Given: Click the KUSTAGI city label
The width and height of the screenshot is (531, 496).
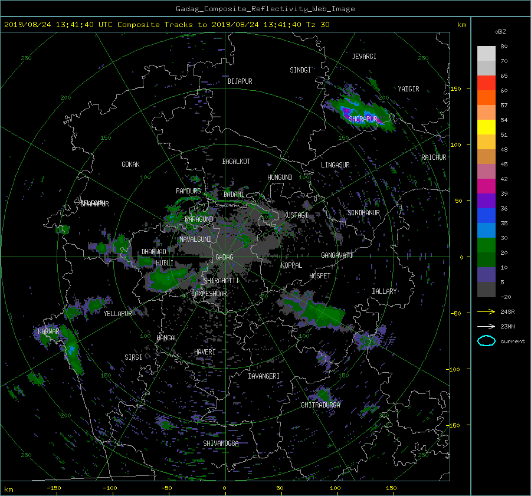Looking at the screenshot, I should [296, 215].
